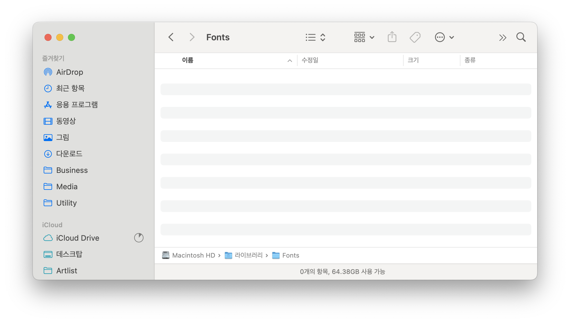This screenshot has width=570, height=323.
Task: Open the grouping options dropdown
Action: pos(364,37)
